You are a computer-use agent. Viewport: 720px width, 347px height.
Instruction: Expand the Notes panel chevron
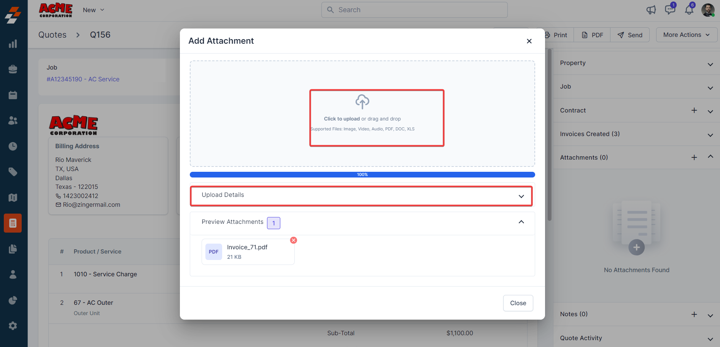(x=710, y=316)
